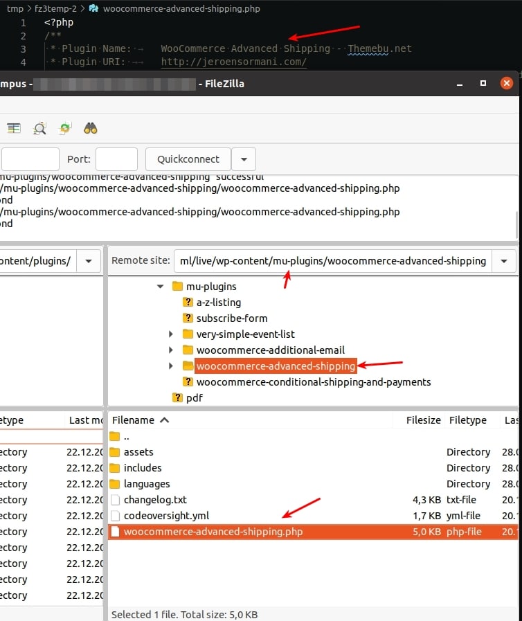This screenshot has width=522, height=621.
Task: Click the mu-plugins folder icon in tree
Action: point(177,286)
